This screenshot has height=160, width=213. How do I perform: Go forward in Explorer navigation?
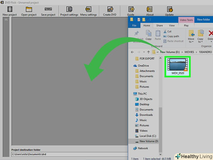point(139,52)
